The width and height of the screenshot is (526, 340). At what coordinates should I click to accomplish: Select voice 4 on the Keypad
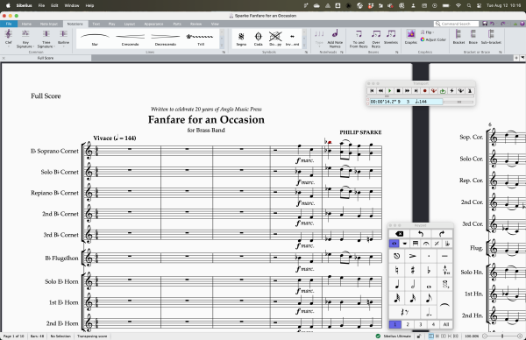(433, 324)
